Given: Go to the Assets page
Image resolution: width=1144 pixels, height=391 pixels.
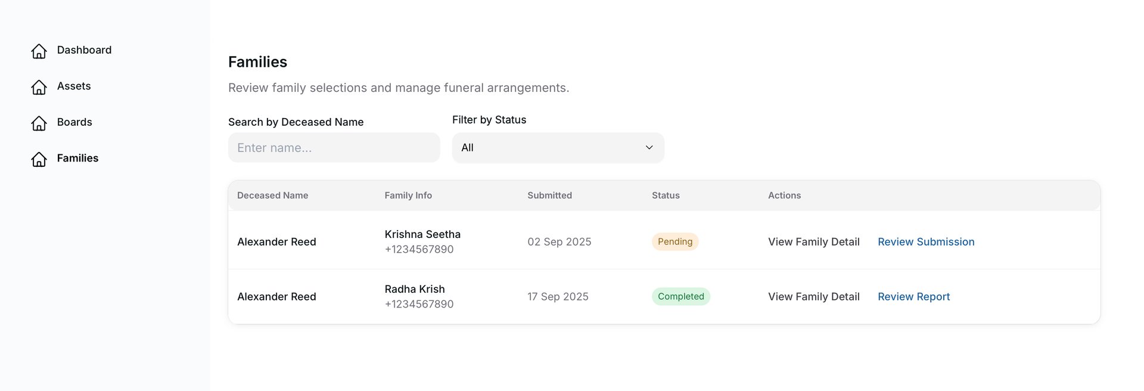Looking at the screenshot, I should pyautogui.click(x=74, y=86).
